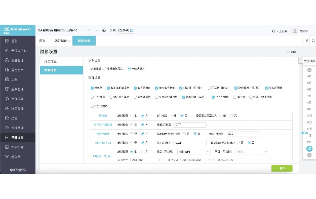This screenshot has height=199, width=316.
Task: Click the plus icon beside the company name
Action: (97, 30)
